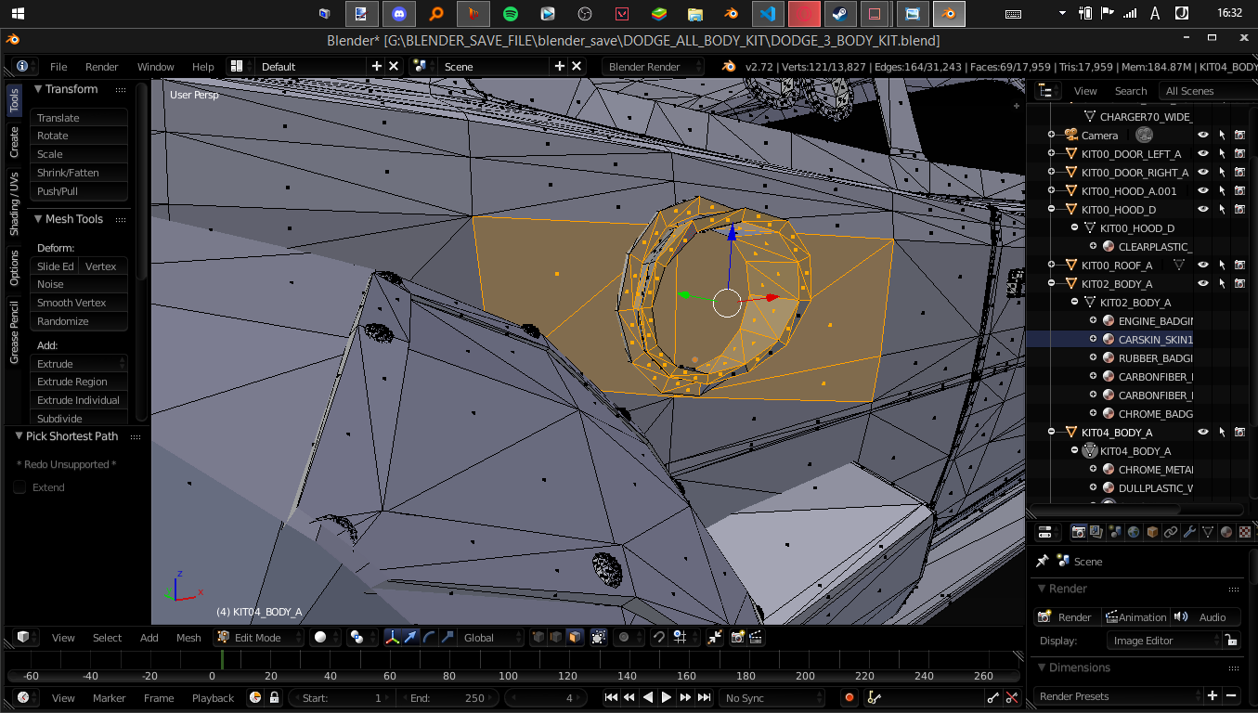The height and width of the screenshot is (713, 1258).
Task: Click the End frame 250 field
Action: [448, 698]
